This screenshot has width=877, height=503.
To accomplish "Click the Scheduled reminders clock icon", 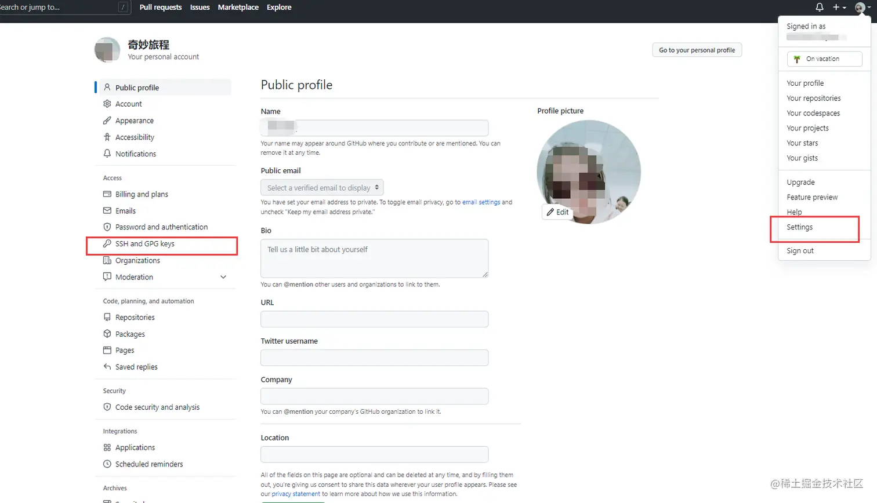I will 107,464.
